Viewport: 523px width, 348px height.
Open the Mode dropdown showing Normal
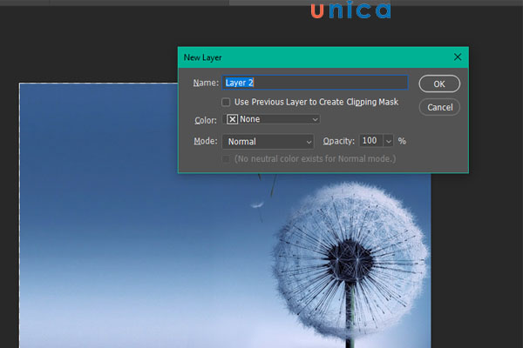tap(268, 142)
